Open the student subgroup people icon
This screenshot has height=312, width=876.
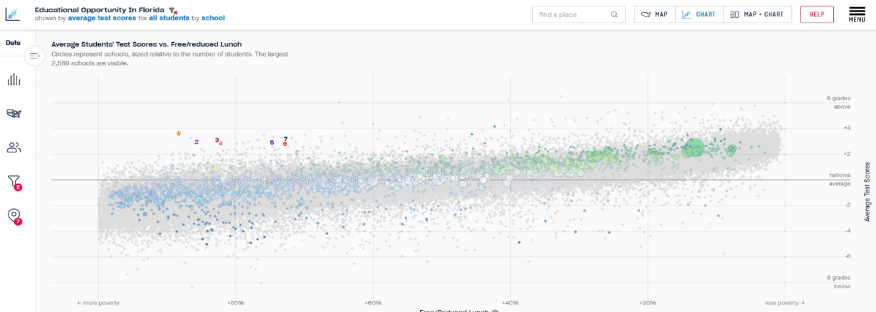point(13,147)
